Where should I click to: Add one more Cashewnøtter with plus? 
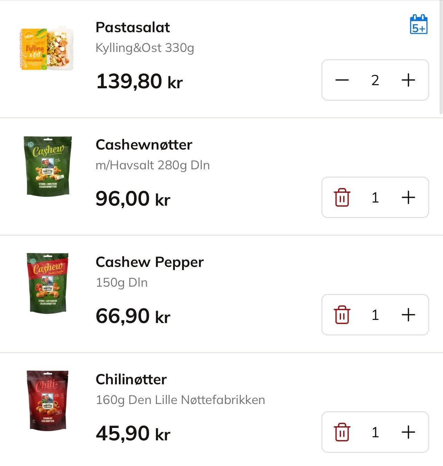click(x=408, y=197)
